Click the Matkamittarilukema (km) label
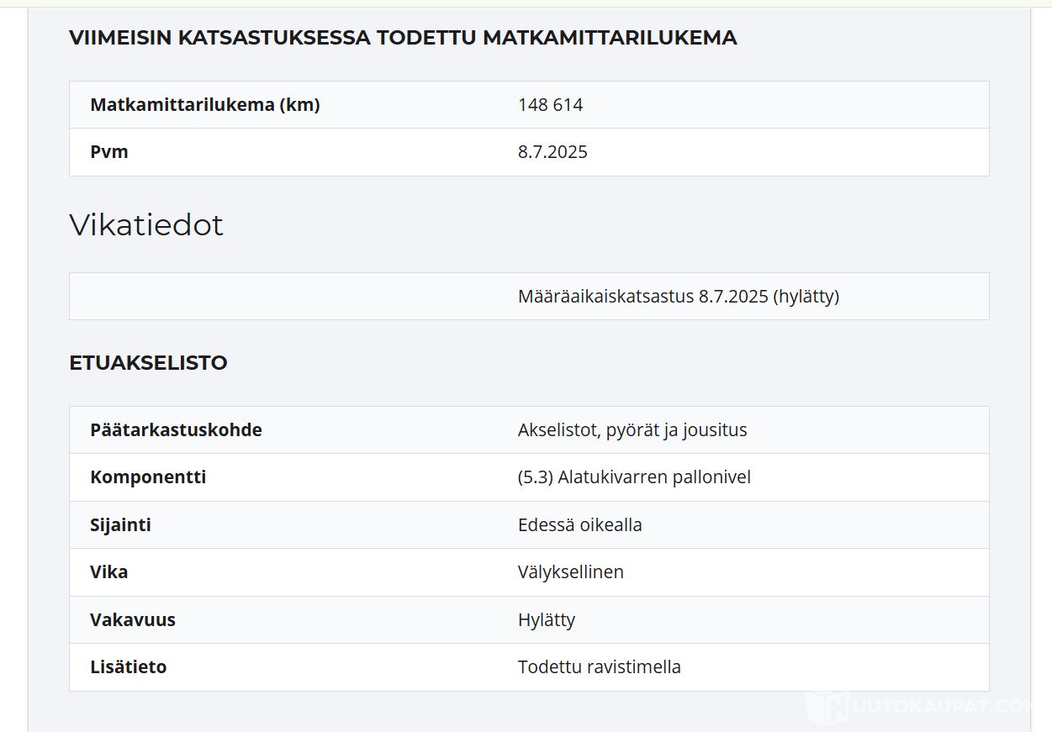 (x=204, y=105)
